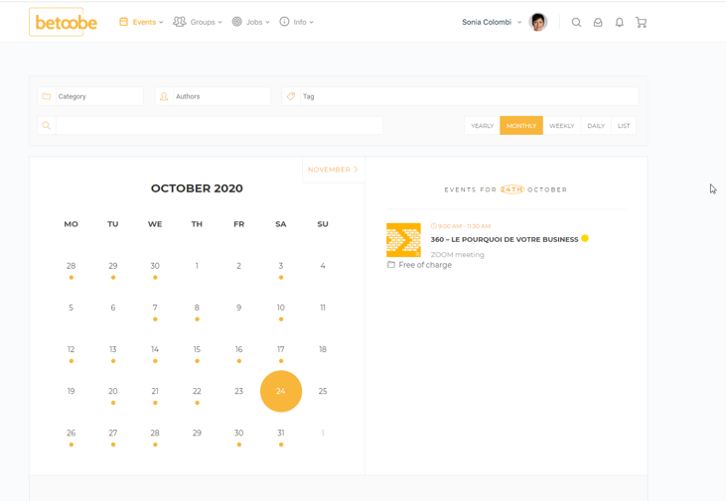This screenshot has width=726, height=501.
Task: Click the betoobe logo
Action: [63, 22]
